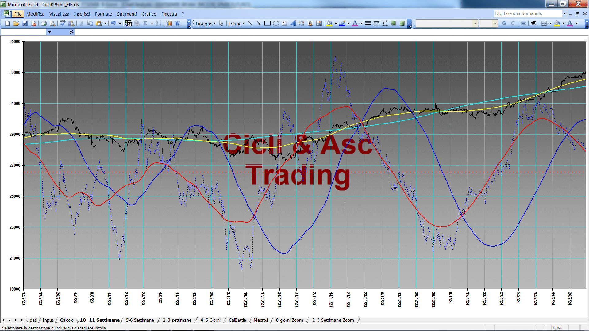Apply Euro currency format
589x331 pixels.
[x=534, y=23]
